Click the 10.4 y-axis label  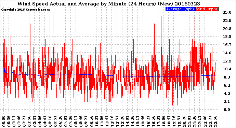227,69
